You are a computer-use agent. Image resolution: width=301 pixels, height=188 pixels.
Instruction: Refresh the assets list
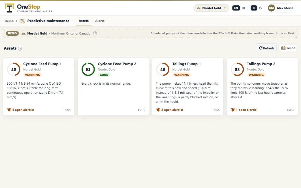[x=266, y=48]
